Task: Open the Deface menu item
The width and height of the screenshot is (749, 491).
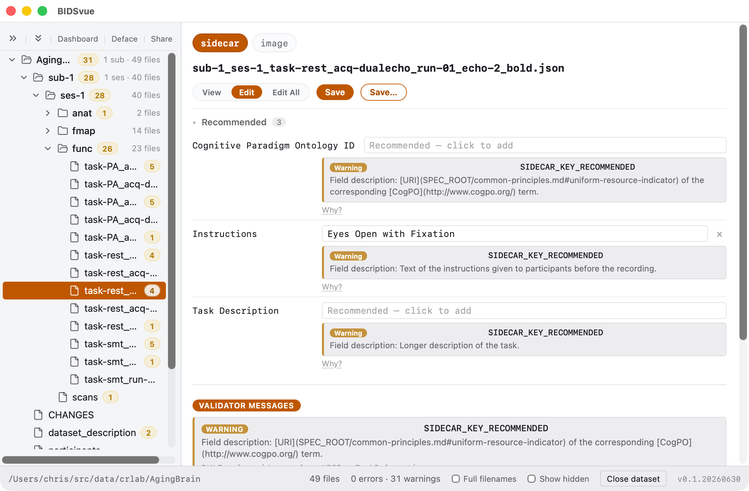Action: 125,39
